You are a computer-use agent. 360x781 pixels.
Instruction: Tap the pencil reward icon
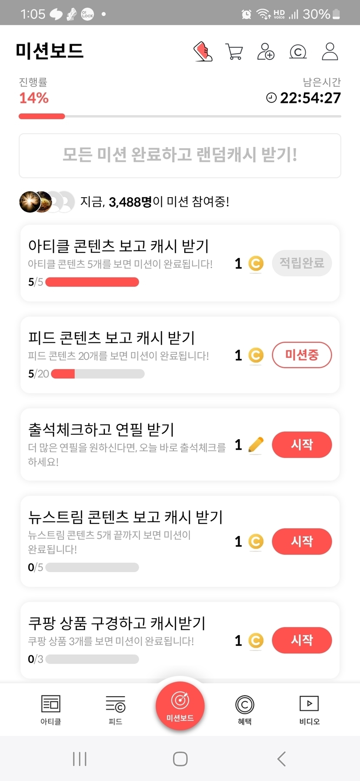(x=256, y=445)
